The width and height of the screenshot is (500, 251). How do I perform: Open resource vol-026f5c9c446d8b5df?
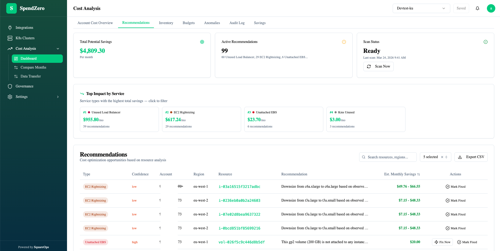pos(241,242)
